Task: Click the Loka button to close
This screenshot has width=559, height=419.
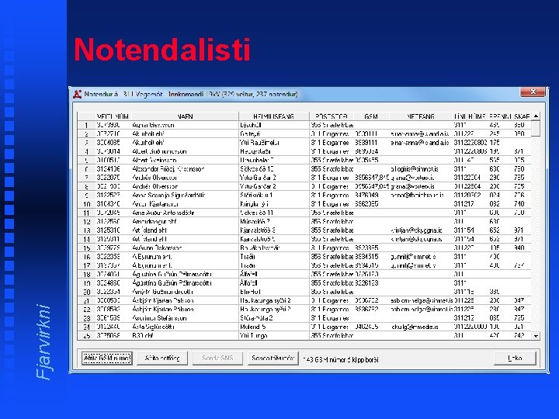Action: (x=515, y=358)
